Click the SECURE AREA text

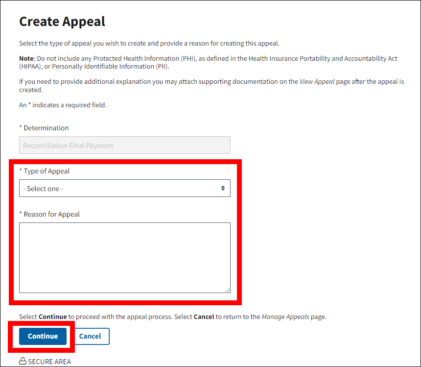click(x=49, y=362)
